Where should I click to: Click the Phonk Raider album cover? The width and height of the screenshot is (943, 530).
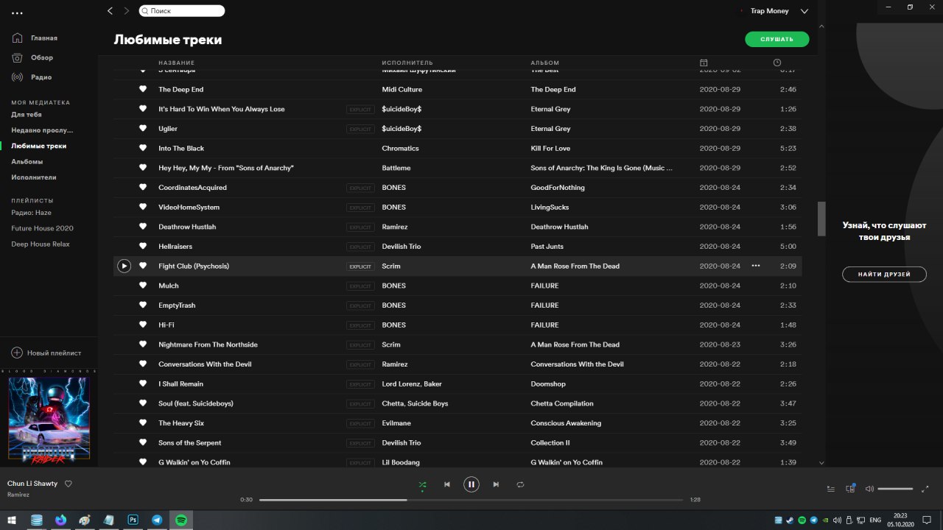pyautogui.click(x=49, y=418)
